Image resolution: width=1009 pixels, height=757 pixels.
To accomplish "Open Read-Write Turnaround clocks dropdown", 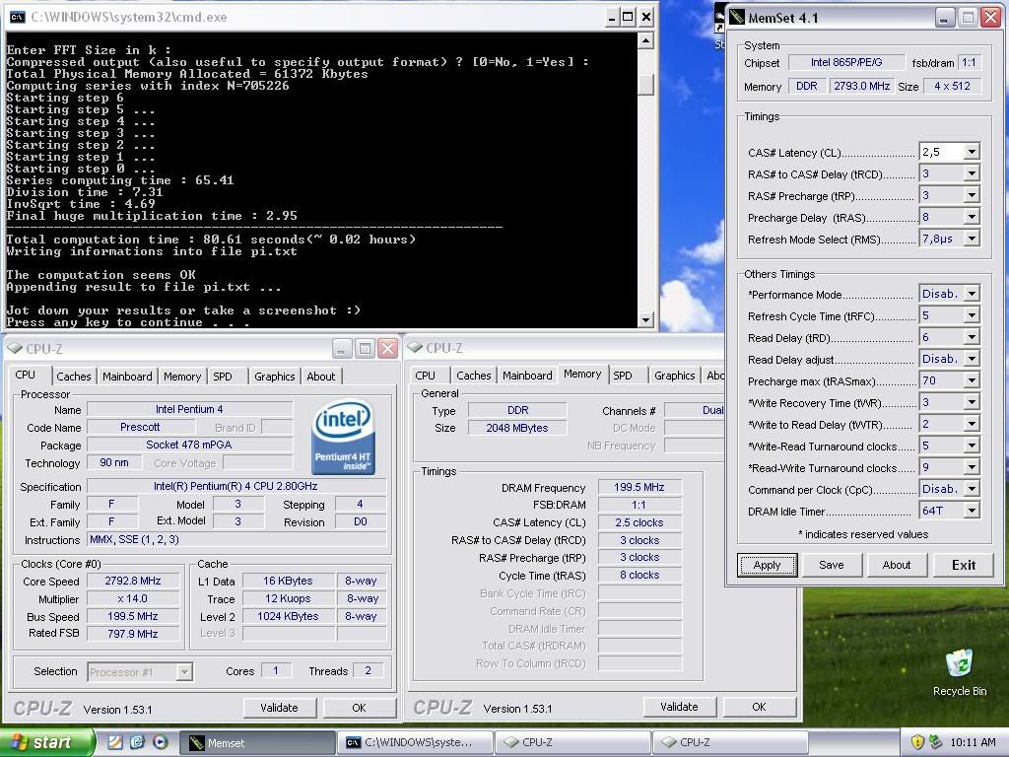I will tap(972, 467).
